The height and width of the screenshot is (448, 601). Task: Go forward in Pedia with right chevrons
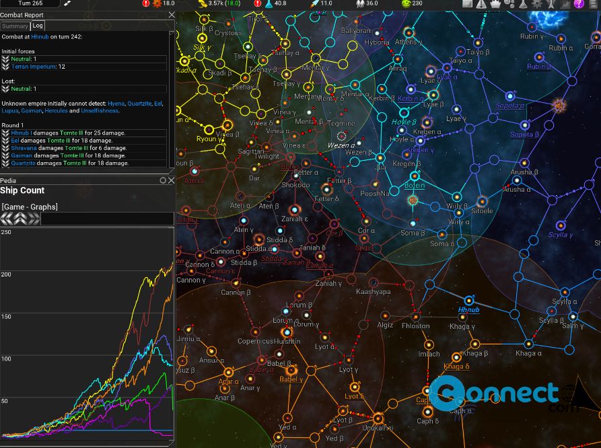click(34, 219)
